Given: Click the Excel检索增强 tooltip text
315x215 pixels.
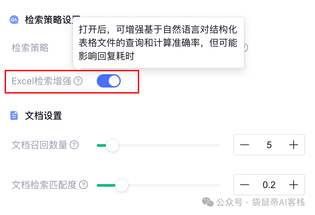Looking at the screenshot, I should click(158, 43).
